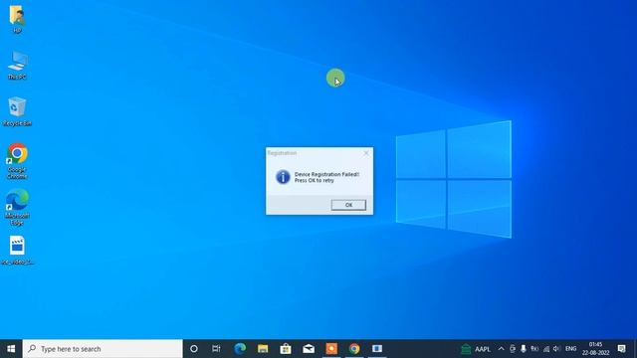Click OK in the Registration dialog
The height and width of the screenshot is (358, 637).
pos(348,205)
